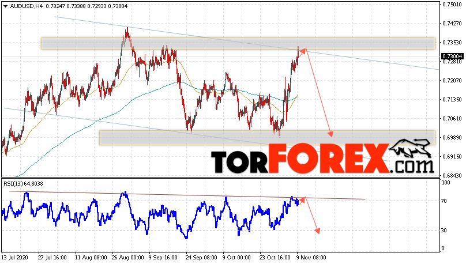Click the current price label 0.73004

(452, 56)
